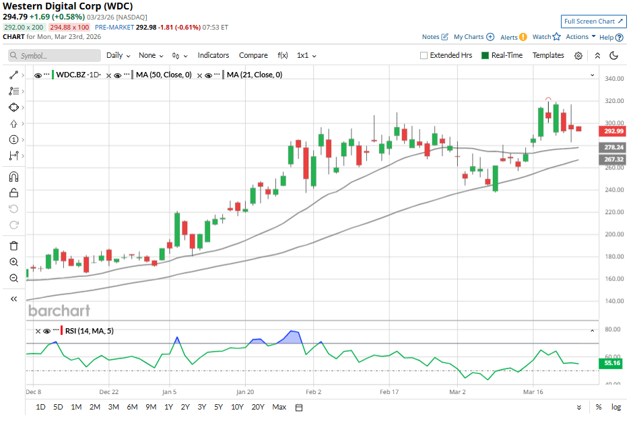This screenshot has width=635, height=423.
Task: Click the Full Screen Chart button
Action: [x=593, y=22]
